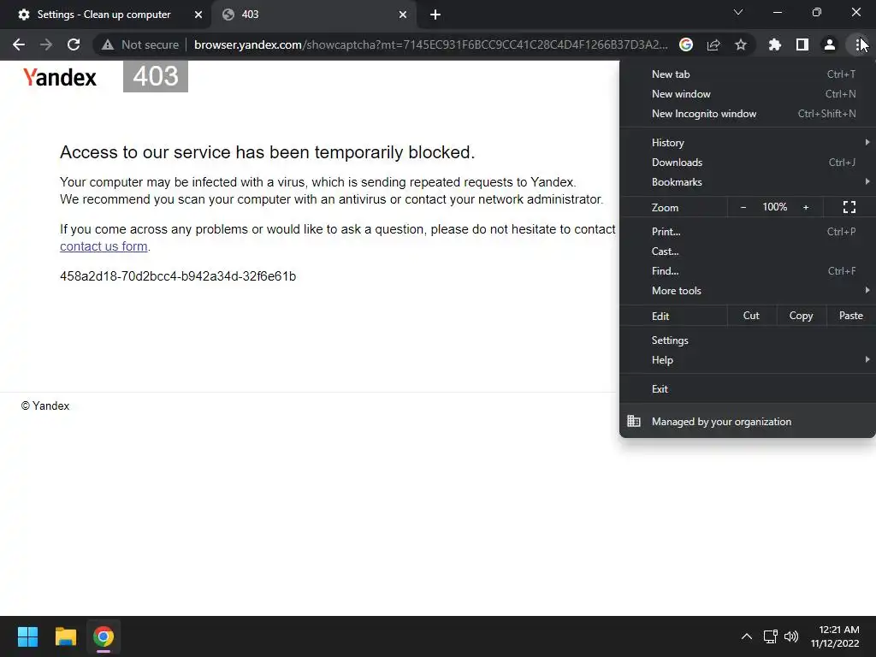Open the Google icon in address bar

[x=686, y=44]
